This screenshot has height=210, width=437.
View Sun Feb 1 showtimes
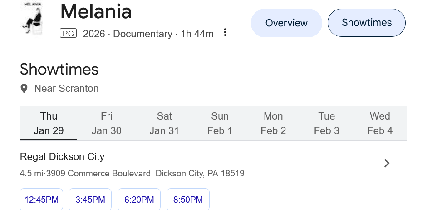coord(220,123)
